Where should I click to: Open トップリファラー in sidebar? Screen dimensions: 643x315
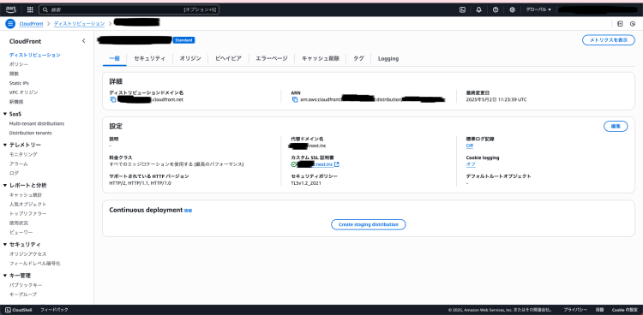pos(28,213)
